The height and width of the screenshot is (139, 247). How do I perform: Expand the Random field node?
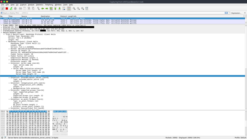pyautogui.click(x=9, y=49)
